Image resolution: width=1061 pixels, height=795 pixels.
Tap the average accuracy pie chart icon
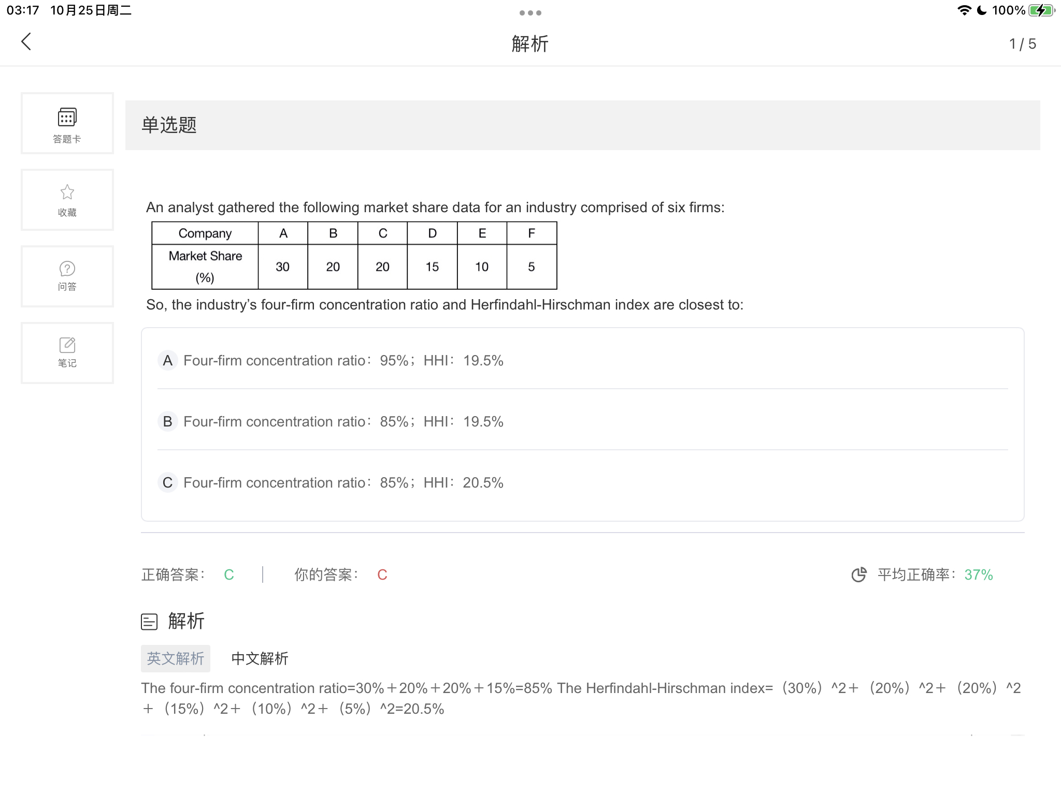tap(859, 575)
